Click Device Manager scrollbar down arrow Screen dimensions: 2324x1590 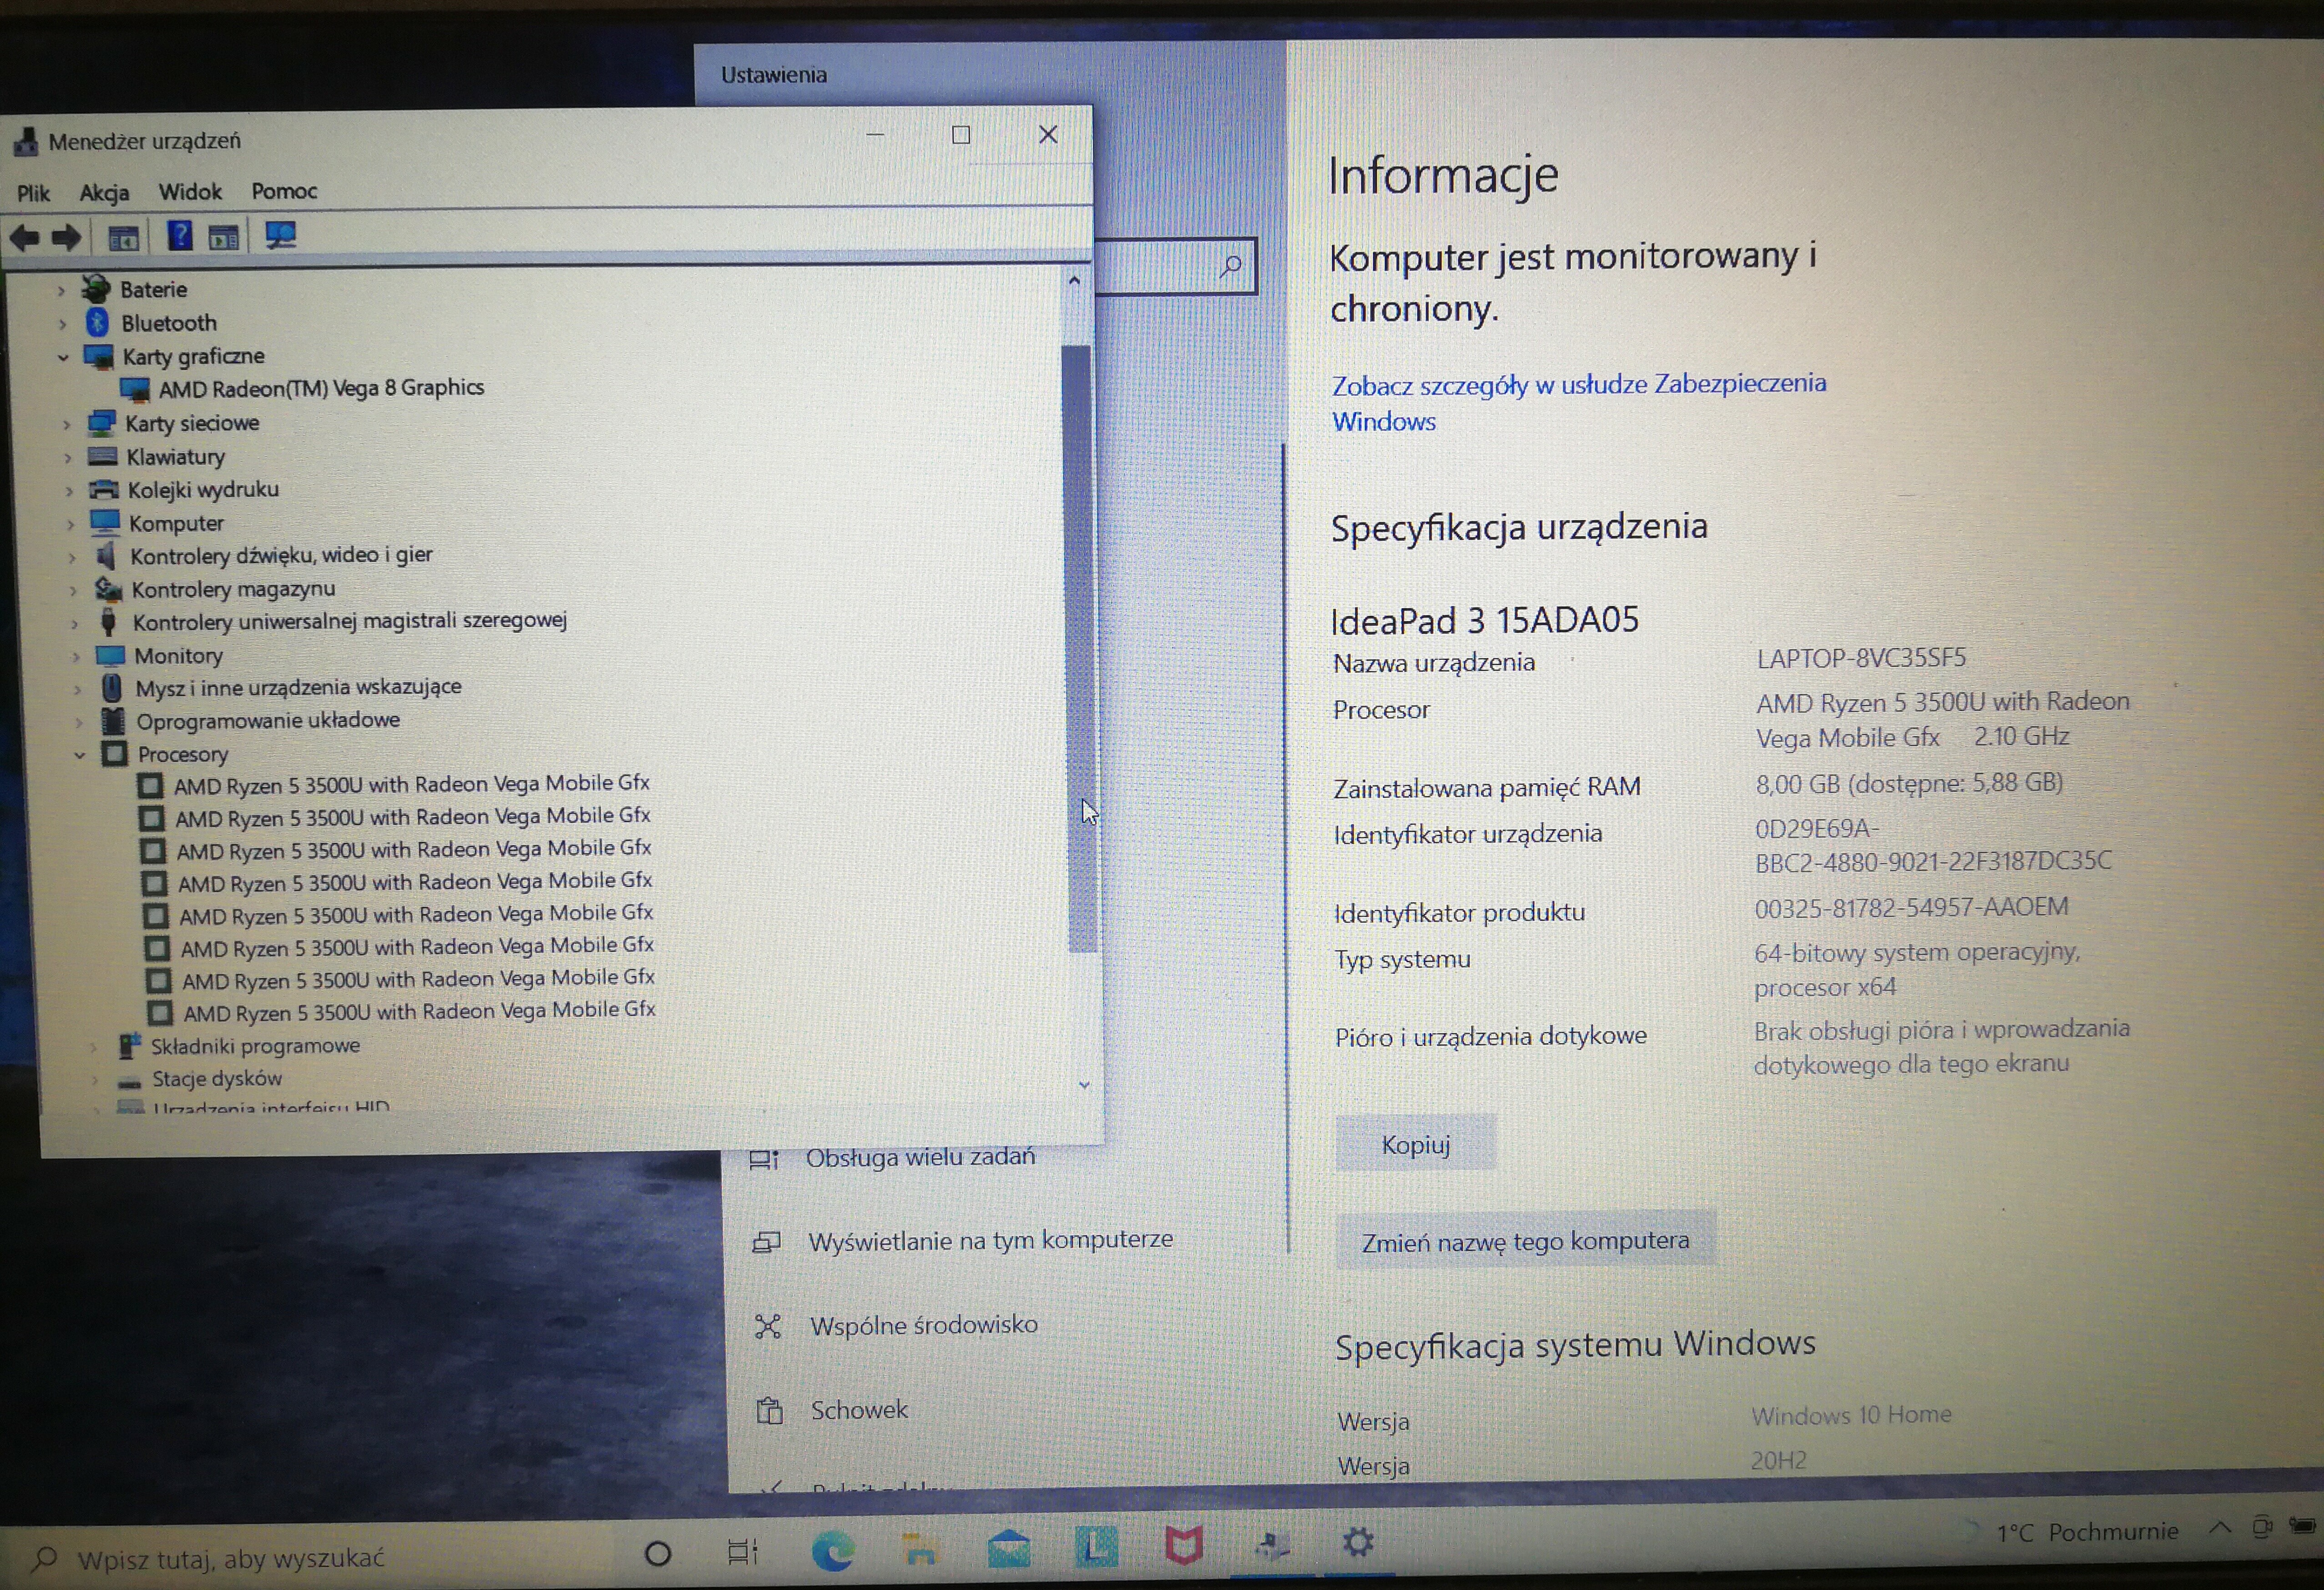pyautogui.click(x=1084, y=1085)
